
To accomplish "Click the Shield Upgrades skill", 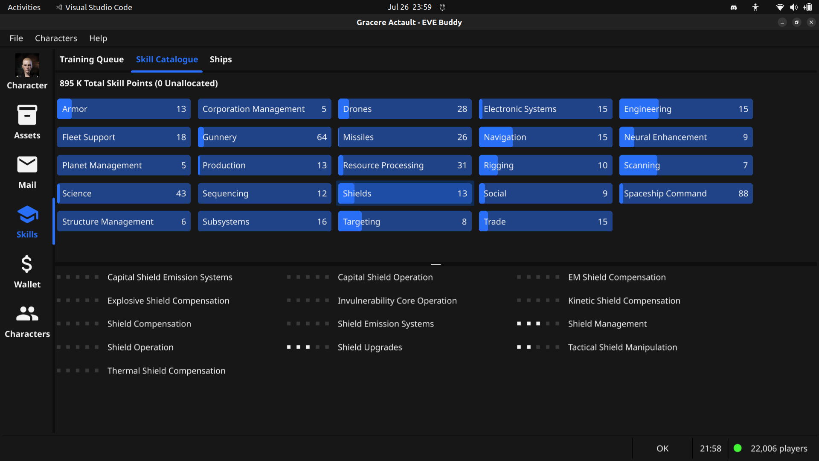I will (370, 347).
